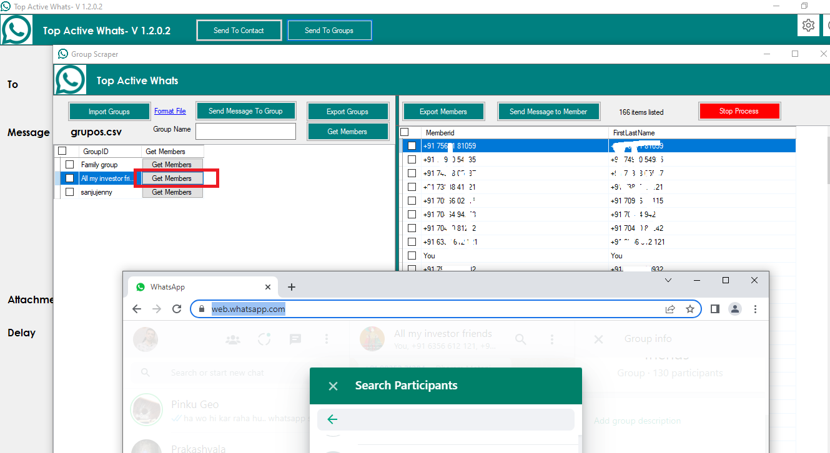Click Export Members button
The width and height of the screenshot is (830, 453).
click(443, 112)
